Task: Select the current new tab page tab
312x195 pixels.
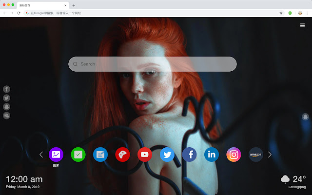Action: tap(43, 5)
